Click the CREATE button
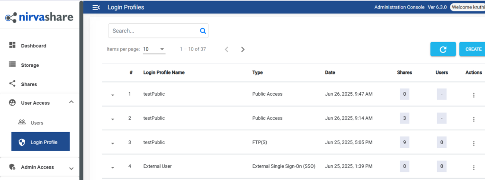Screen dimensions: 485x180 [x=473, y=49]
